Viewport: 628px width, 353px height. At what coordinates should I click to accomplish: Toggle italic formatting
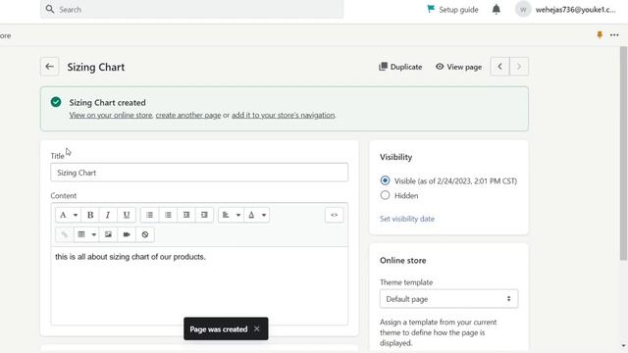(108, 215)
